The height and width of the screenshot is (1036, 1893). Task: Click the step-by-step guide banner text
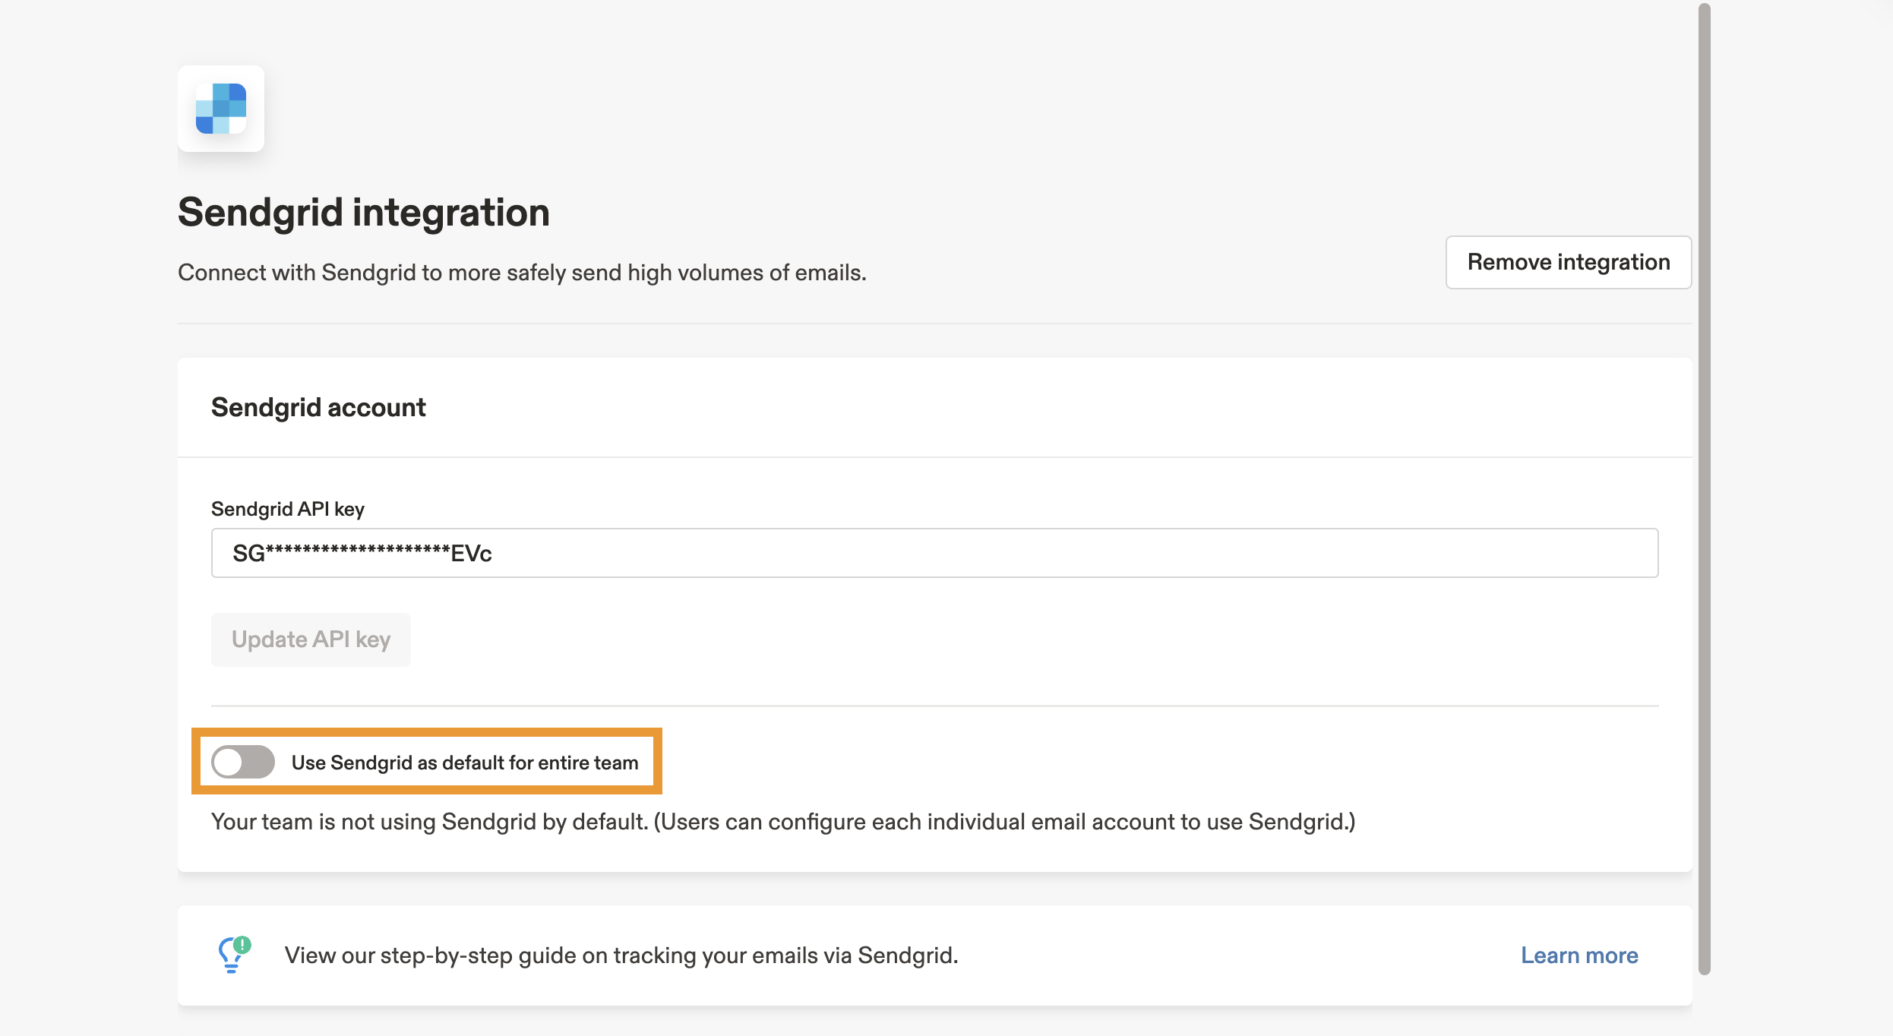point(621,955)
